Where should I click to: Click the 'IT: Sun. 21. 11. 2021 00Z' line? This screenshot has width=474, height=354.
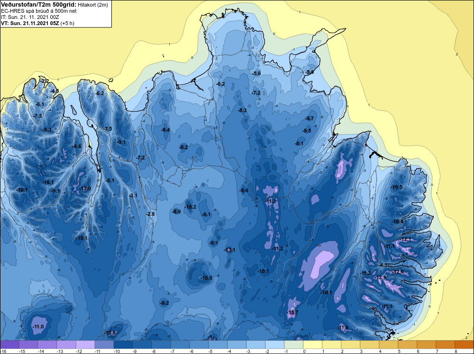(30, 17)
